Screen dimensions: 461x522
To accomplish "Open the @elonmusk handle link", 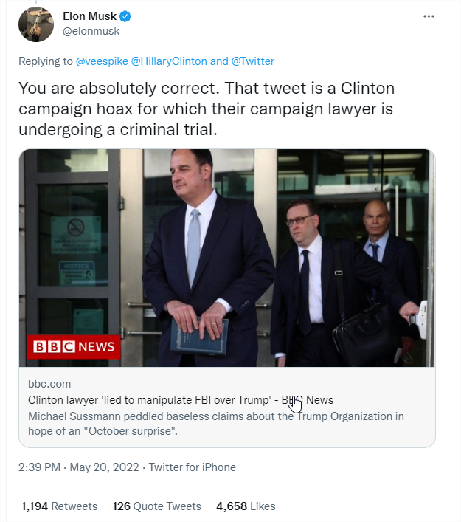I will (x=91, y=31).
